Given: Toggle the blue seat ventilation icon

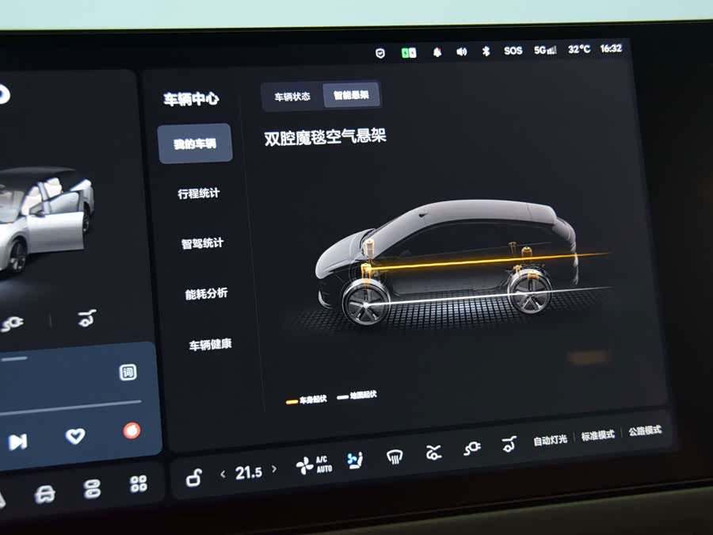Looking at the screenshot, I should [355, 460].
